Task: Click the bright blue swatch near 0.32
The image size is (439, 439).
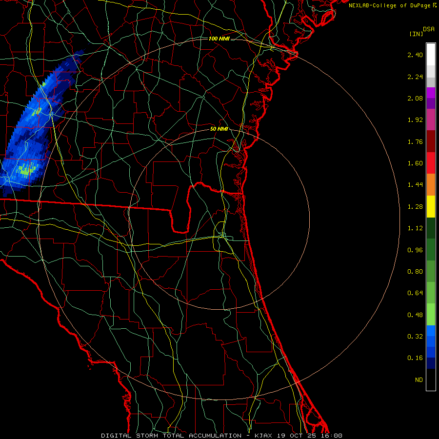Action: 431,331
